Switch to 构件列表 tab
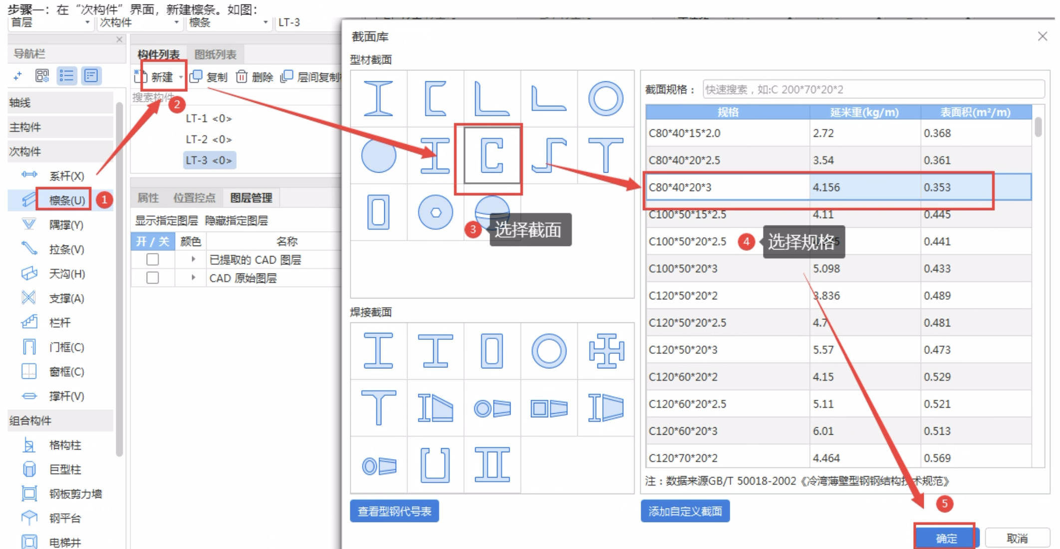 [158, 54]
